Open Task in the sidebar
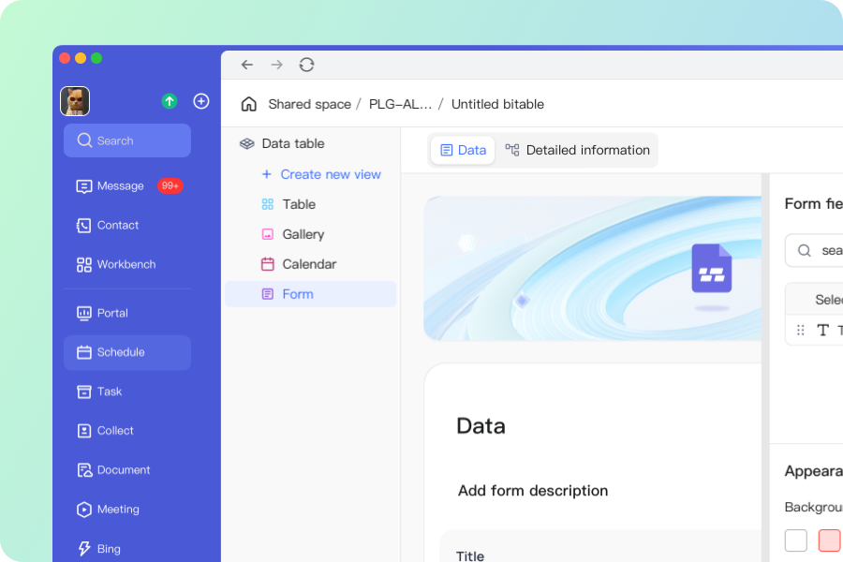Viewport: 843px width, 562px height. pyautogui.click(x=99, y=392)
